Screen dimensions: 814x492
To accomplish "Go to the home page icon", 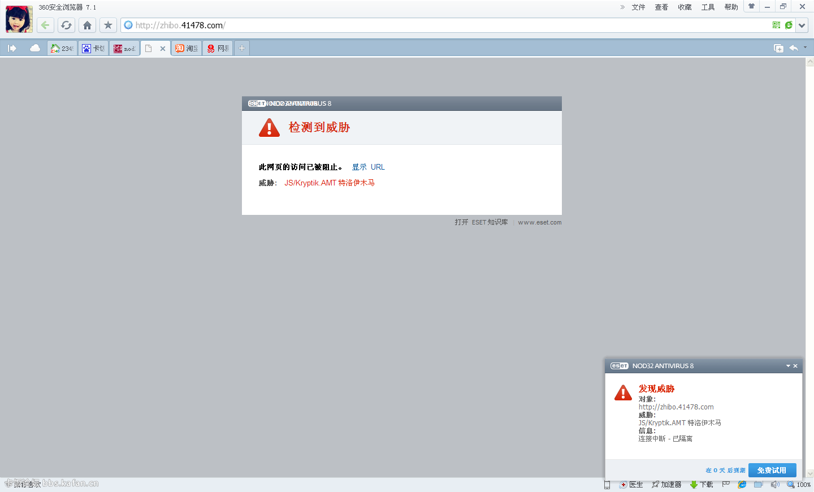I will coord(87,25).
